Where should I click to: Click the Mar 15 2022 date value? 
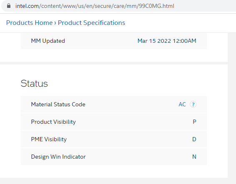point(154,41)
